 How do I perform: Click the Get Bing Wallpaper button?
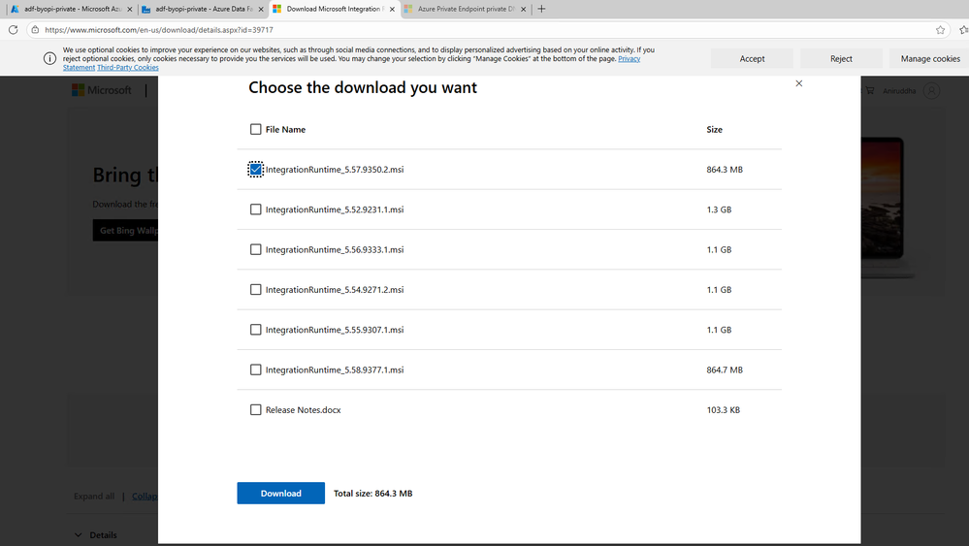[x=125, y=231]
